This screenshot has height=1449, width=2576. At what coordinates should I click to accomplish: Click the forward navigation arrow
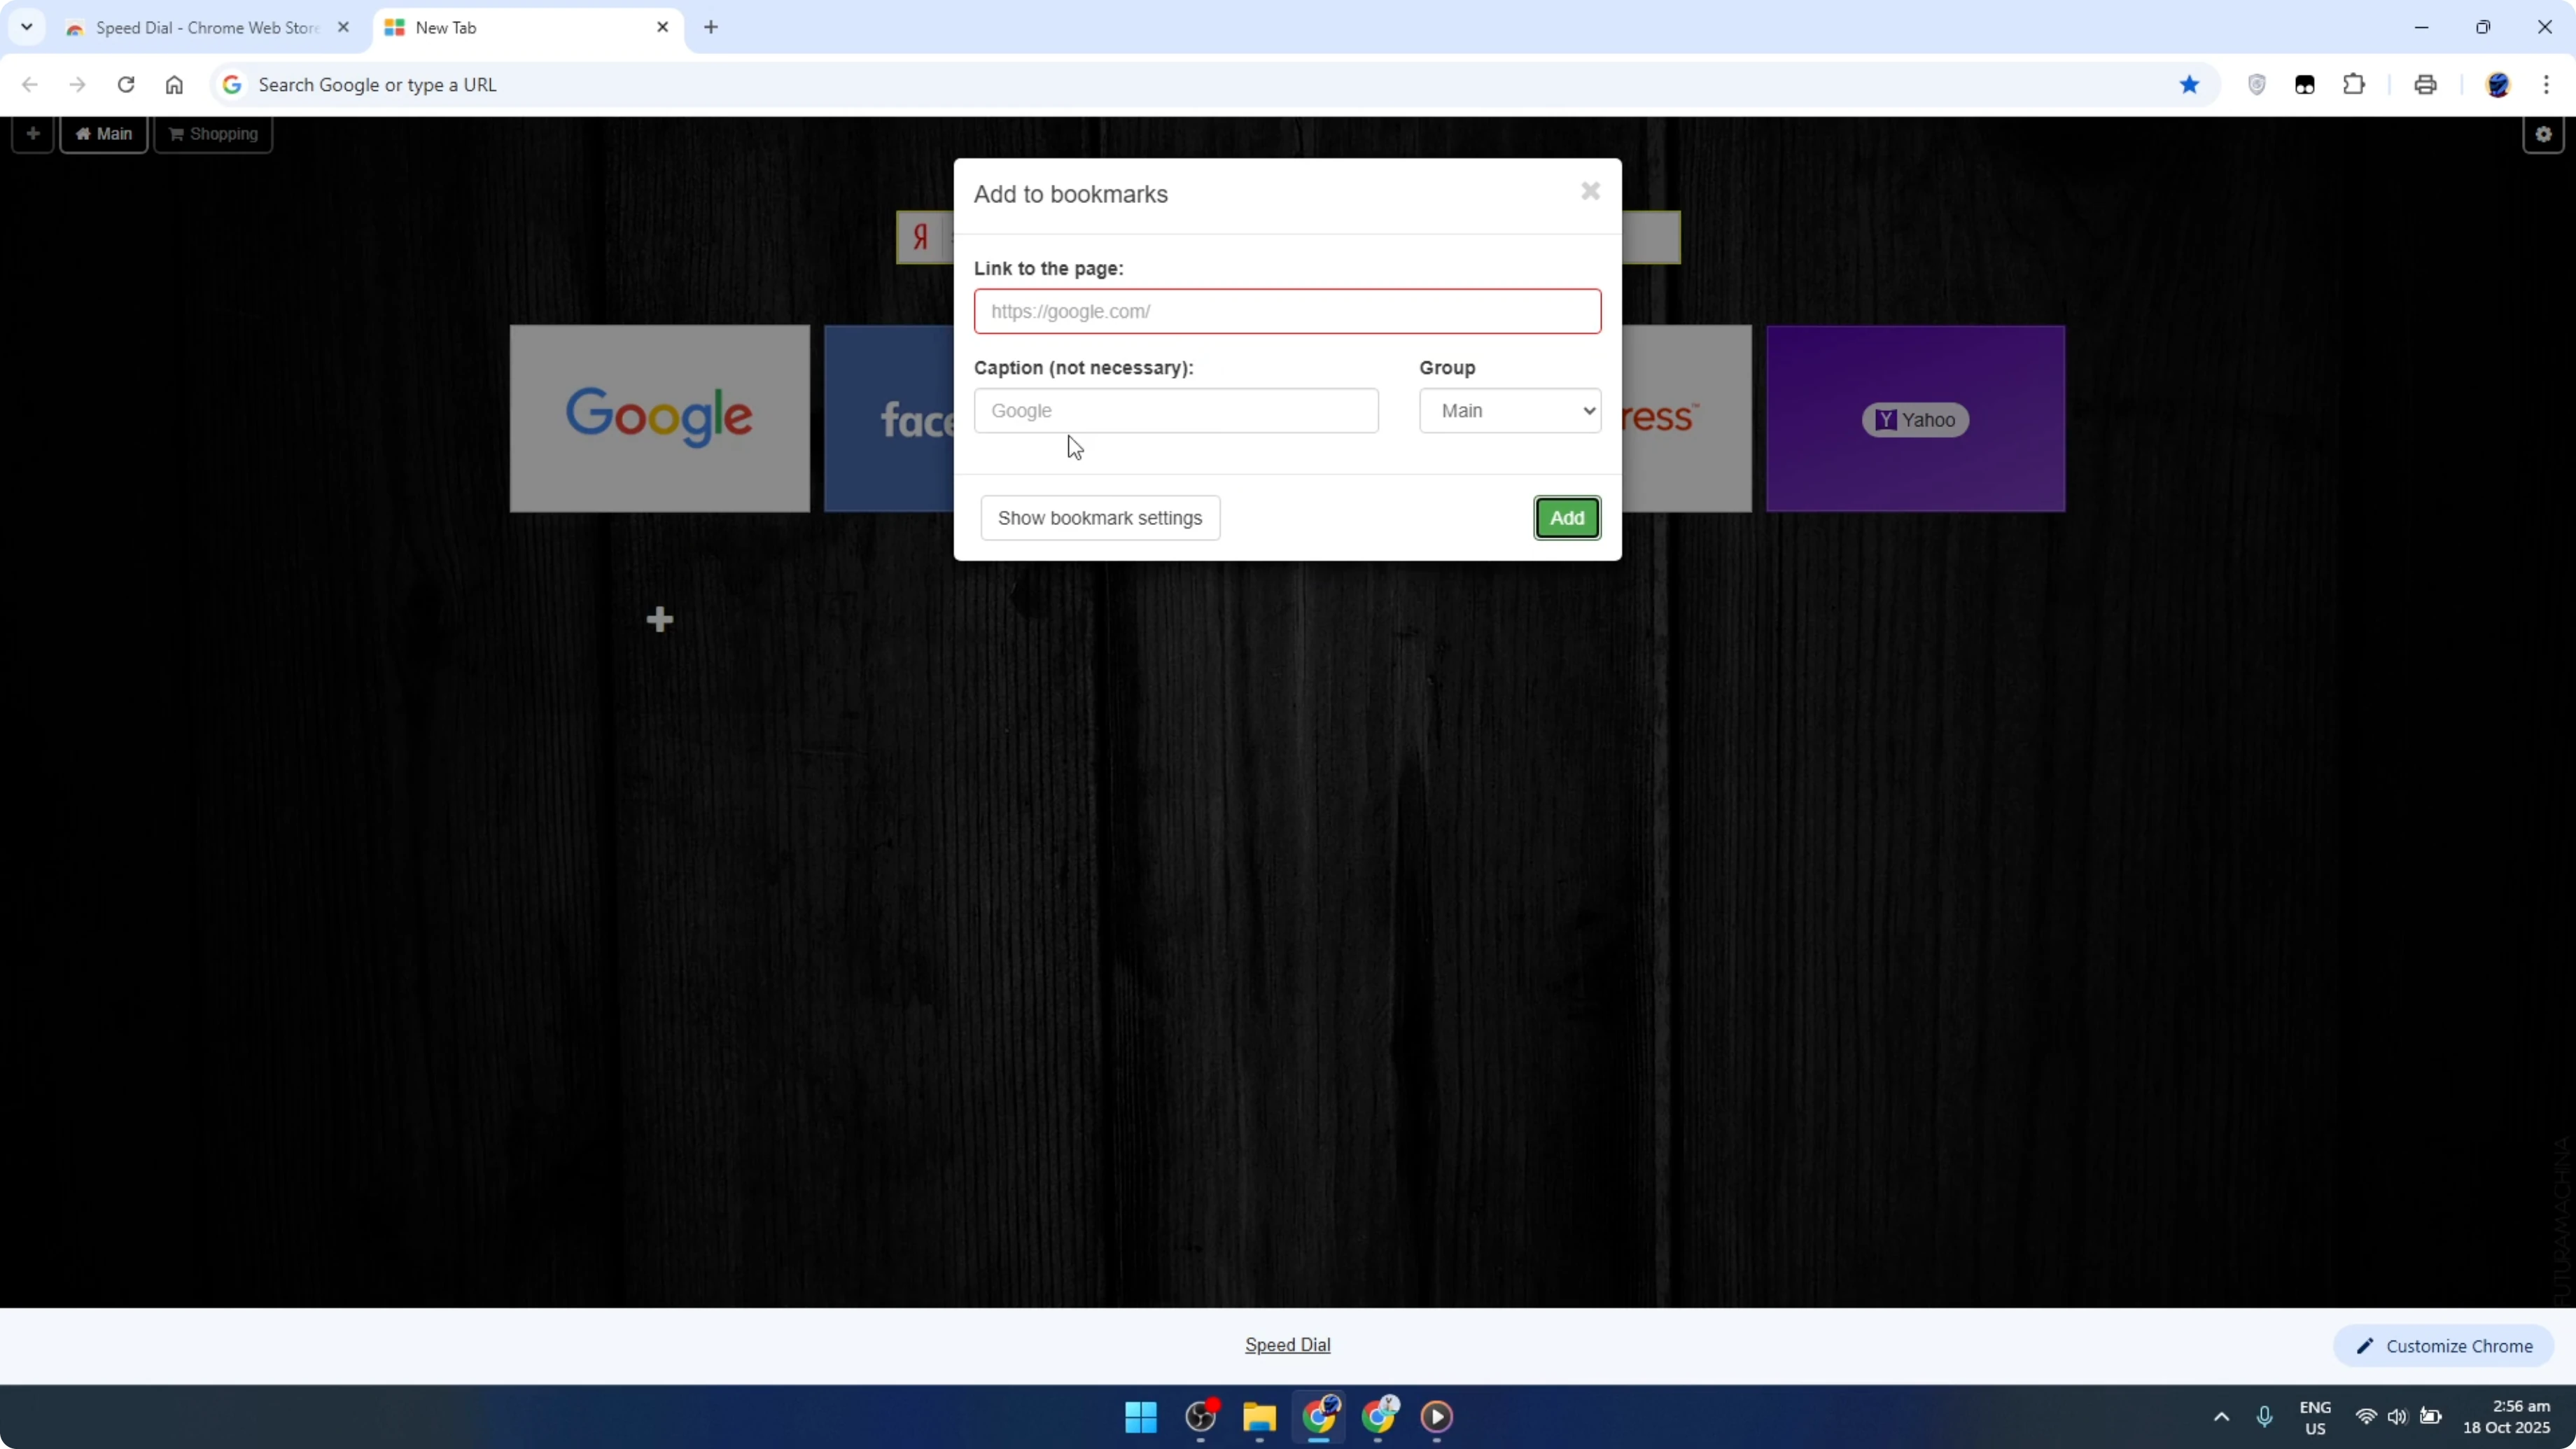77,85
